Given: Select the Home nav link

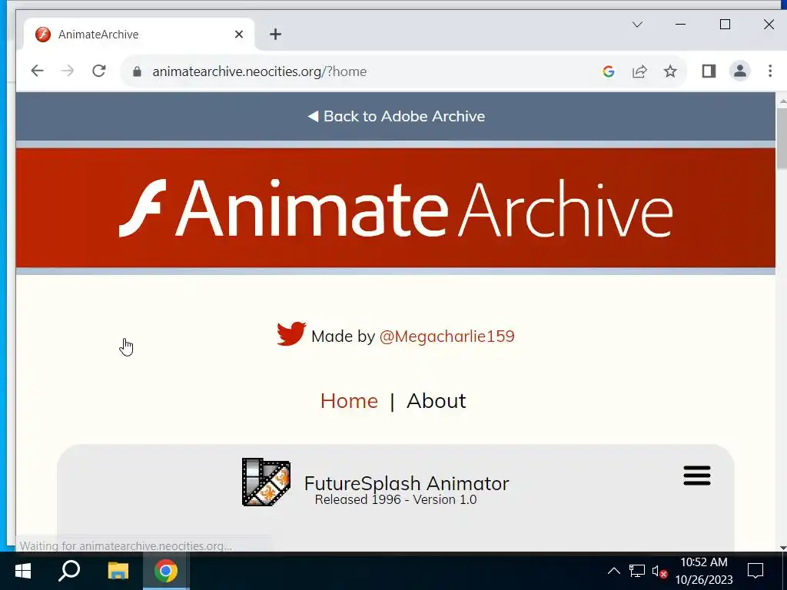Looking at the screenshot, I should tap(349, 401).
